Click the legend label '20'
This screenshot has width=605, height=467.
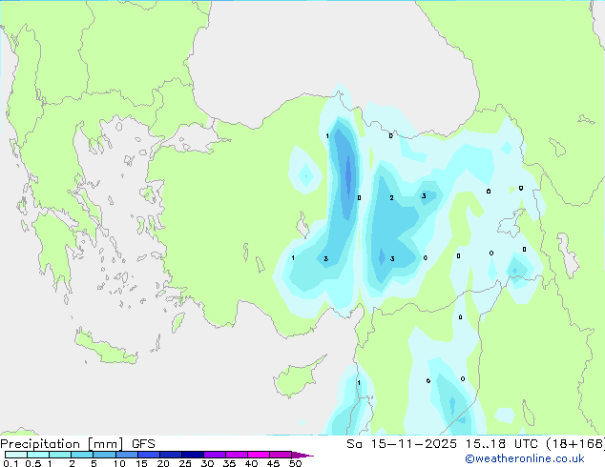[163, 463]
